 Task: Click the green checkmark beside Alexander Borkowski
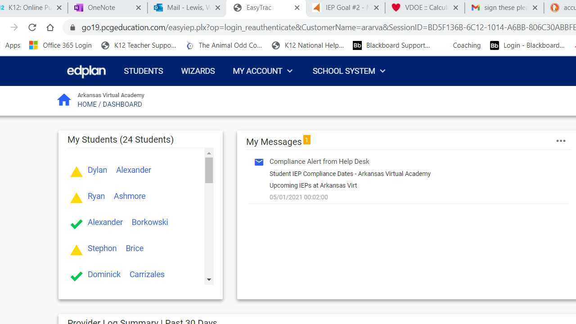click(76, 224)
